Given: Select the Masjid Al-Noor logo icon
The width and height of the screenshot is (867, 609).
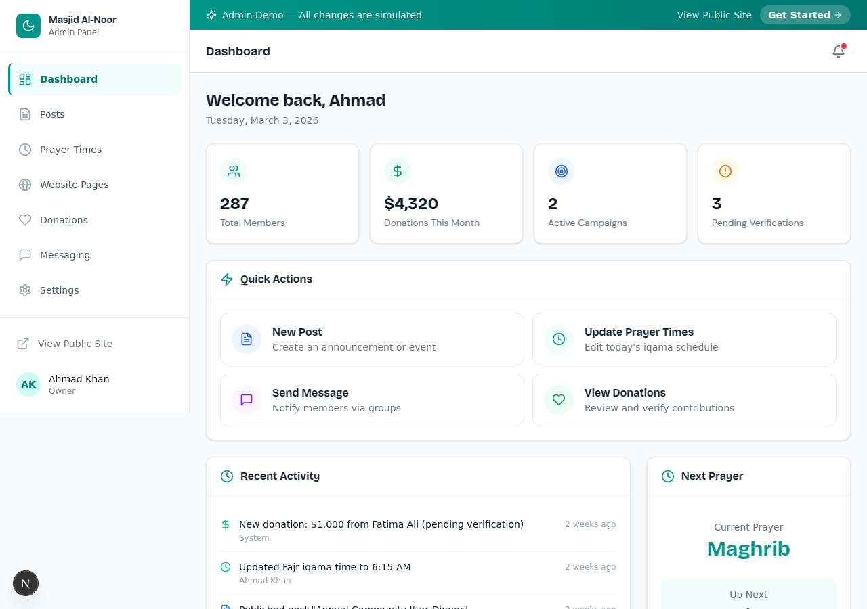Looking at the screenshot, I should (28, 25).
